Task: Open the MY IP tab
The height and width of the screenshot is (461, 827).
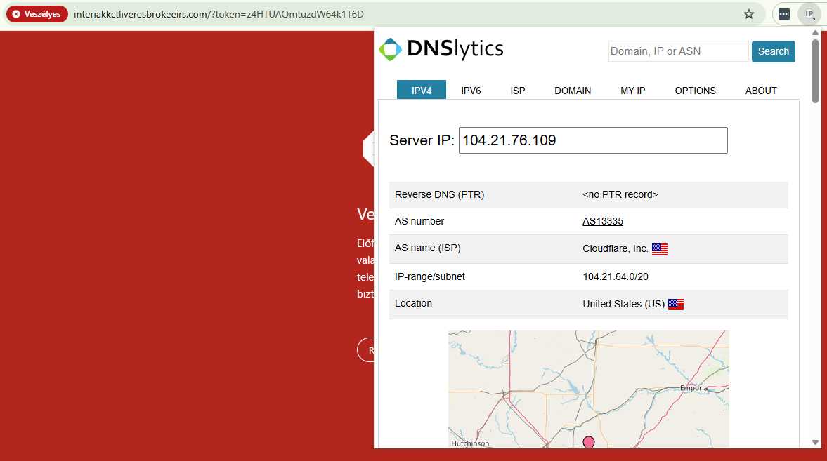Action: click(633, 91)
